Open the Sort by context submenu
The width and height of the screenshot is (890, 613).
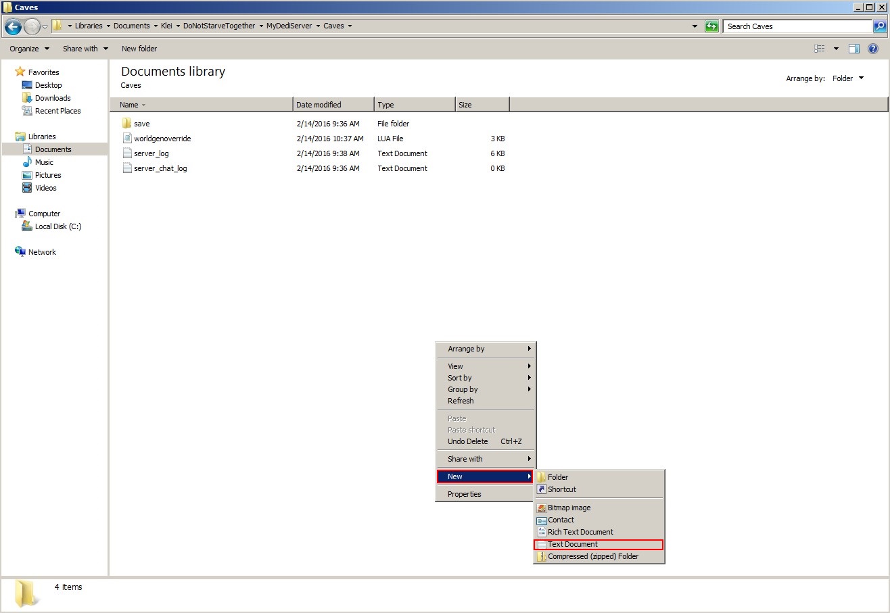point(486,378)
